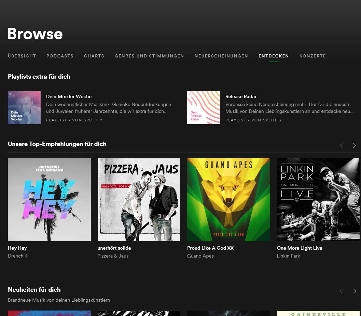Click One More Light Live title

pyautogui.click(x=299, y=248)
